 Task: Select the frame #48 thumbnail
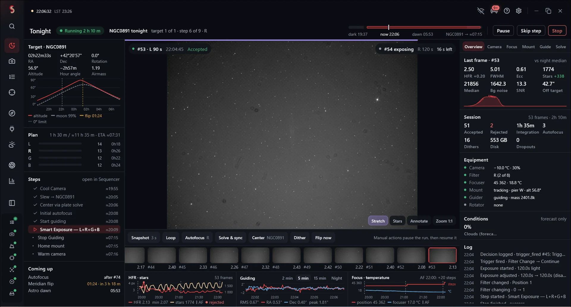[286, 255]
